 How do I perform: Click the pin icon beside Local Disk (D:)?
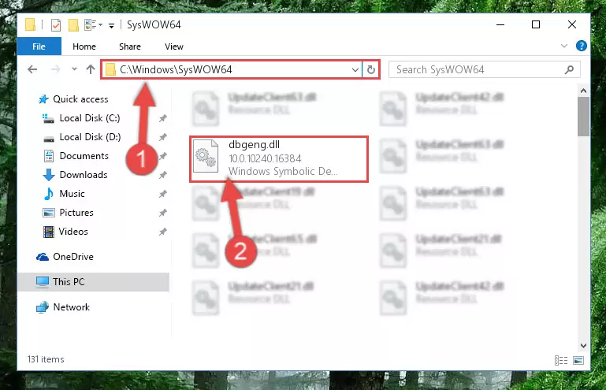(x=162, y=137)
